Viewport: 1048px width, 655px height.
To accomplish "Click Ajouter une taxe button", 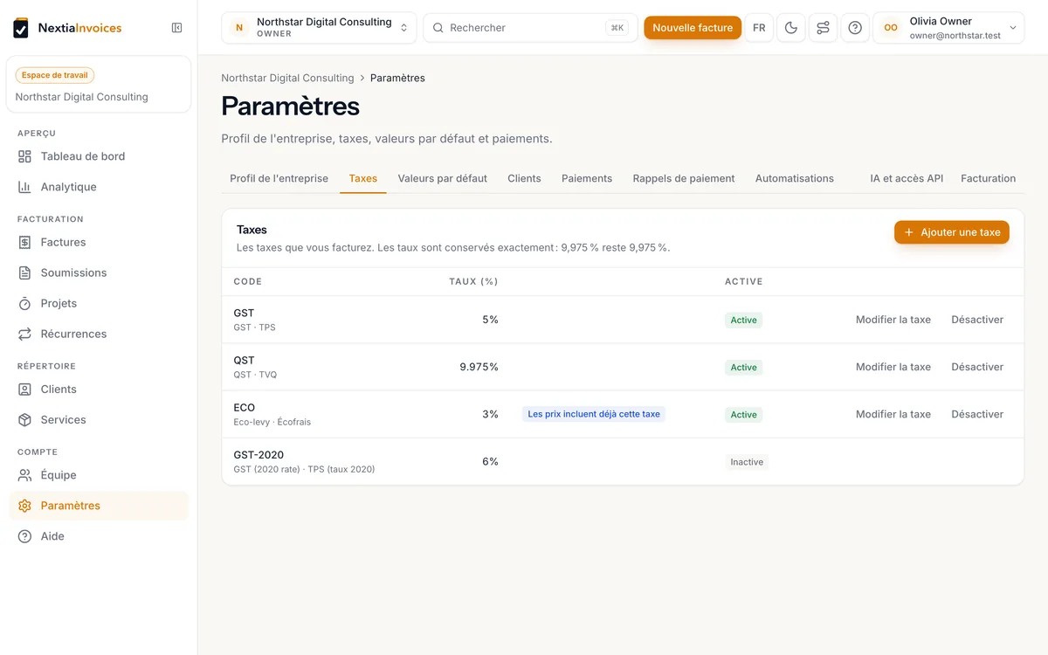I will [952, 232].
